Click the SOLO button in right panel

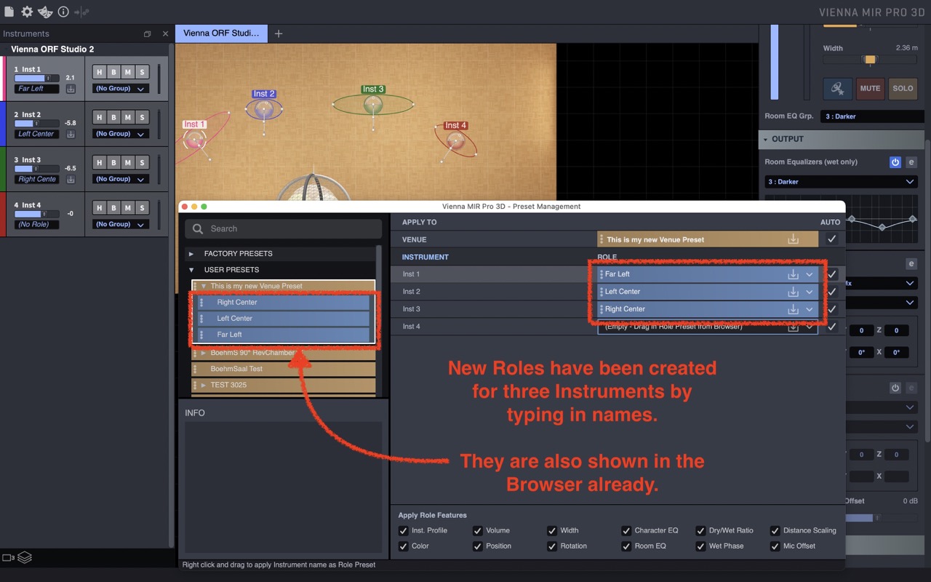(x=903, y=89)
